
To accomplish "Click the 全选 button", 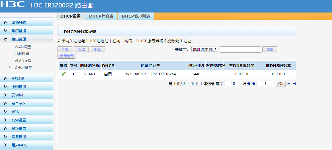I will 65,49.
